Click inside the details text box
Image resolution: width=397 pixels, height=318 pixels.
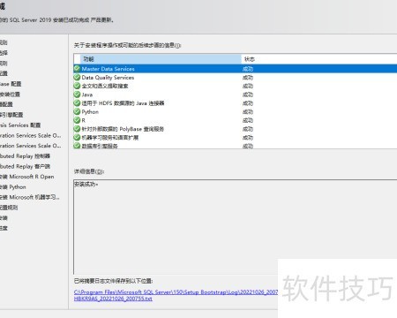click(236, 227)
